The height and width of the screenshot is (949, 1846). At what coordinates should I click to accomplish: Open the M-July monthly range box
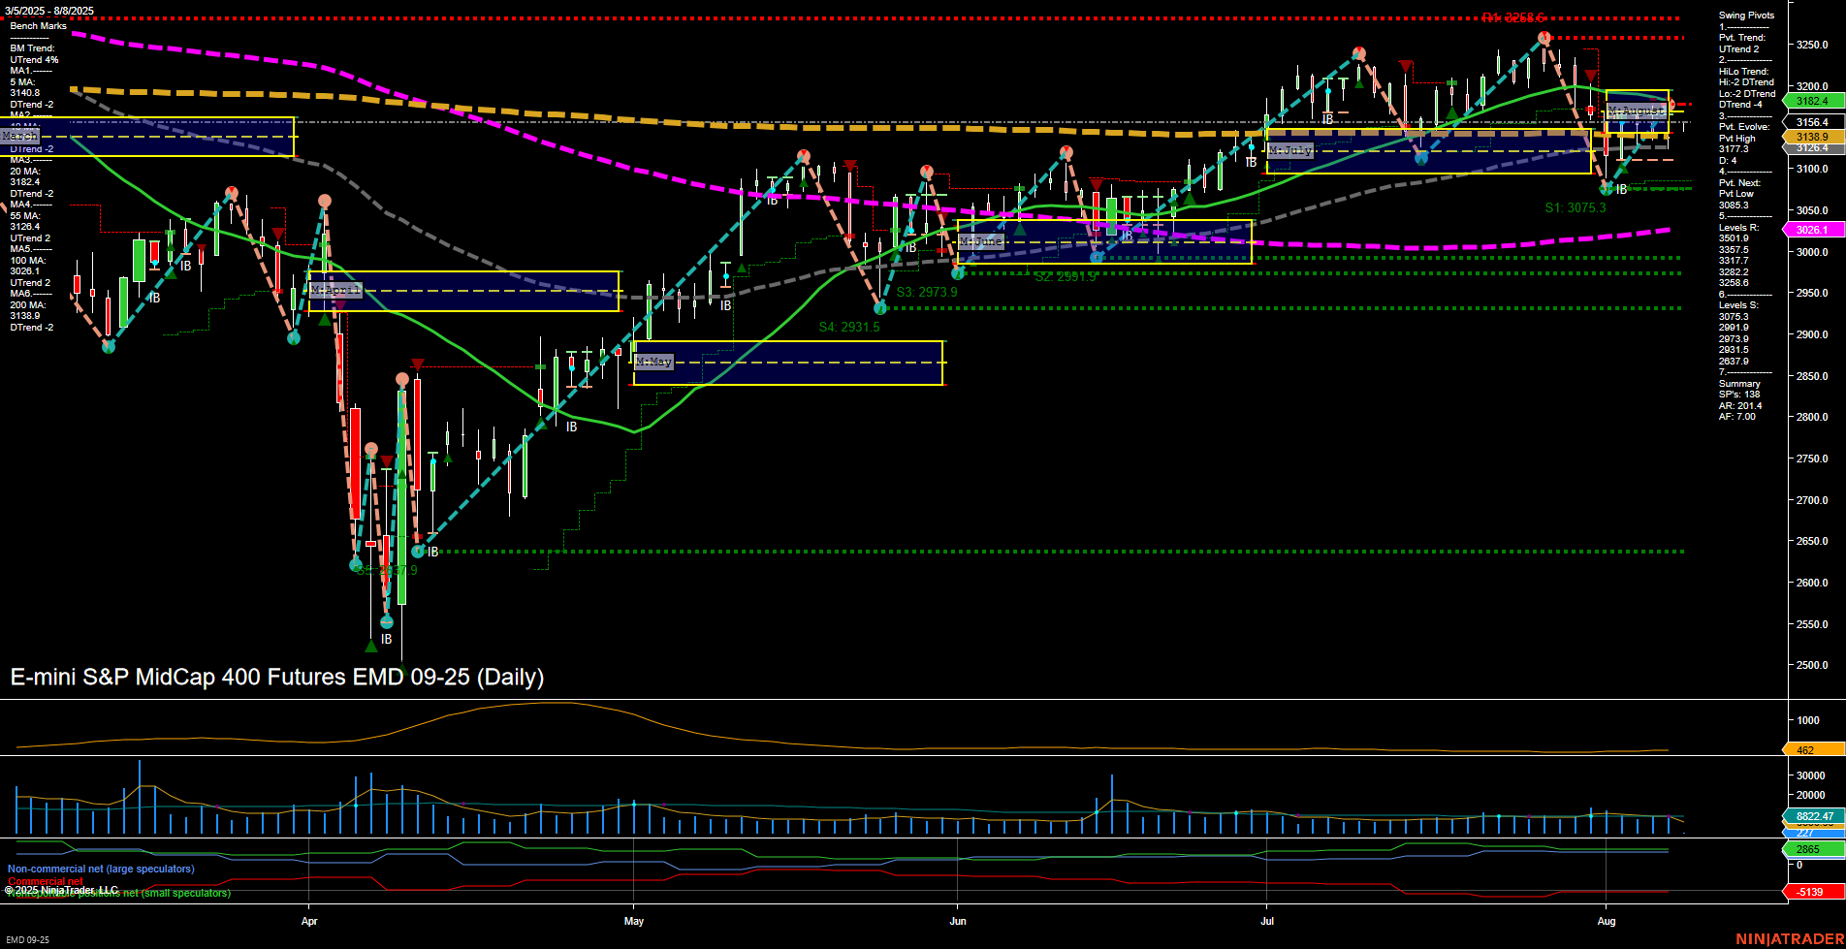pos(1292,150)
